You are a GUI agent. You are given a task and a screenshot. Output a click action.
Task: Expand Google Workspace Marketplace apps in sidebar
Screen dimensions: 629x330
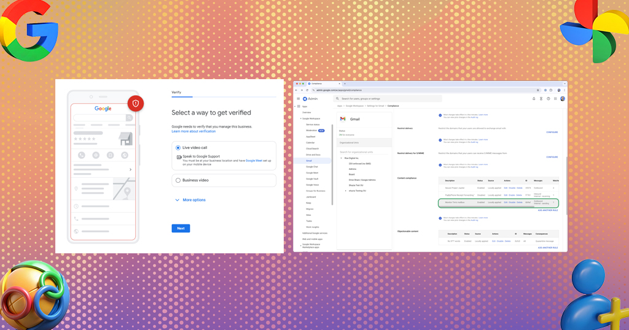point(300,245)
